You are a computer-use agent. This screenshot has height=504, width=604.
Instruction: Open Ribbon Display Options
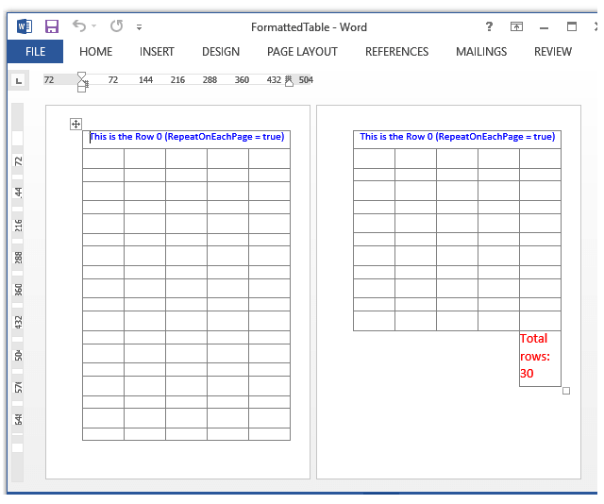pos(516,26)
